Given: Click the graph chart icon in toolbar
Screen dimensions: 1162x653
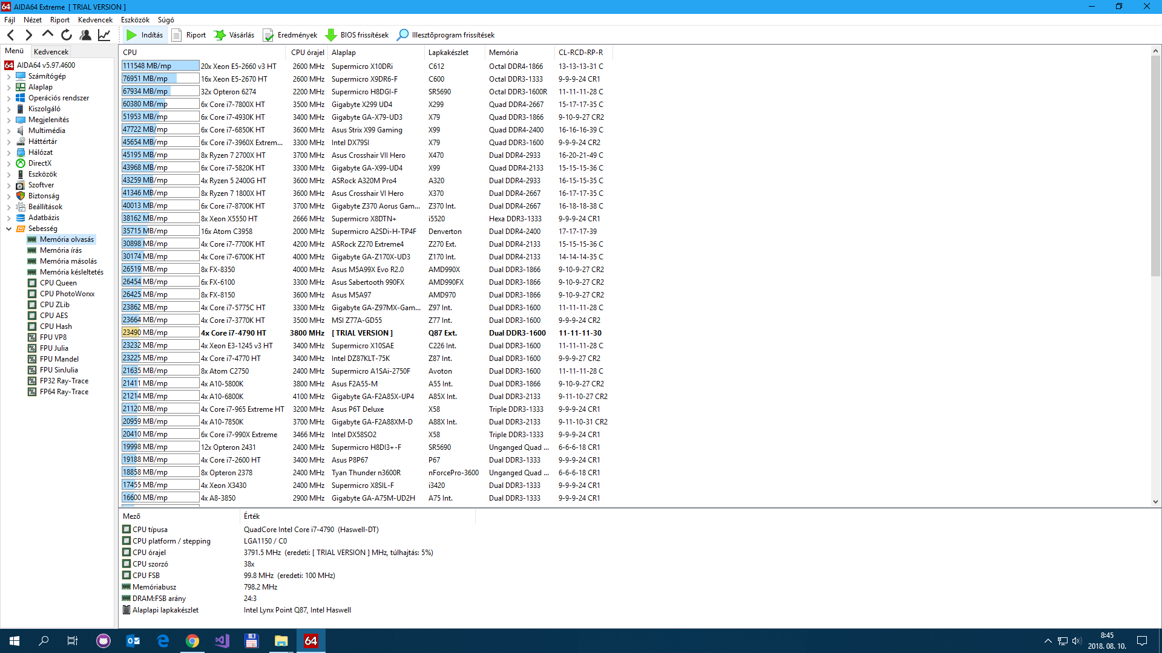Looking at the screenshot, I should (104, 35).
